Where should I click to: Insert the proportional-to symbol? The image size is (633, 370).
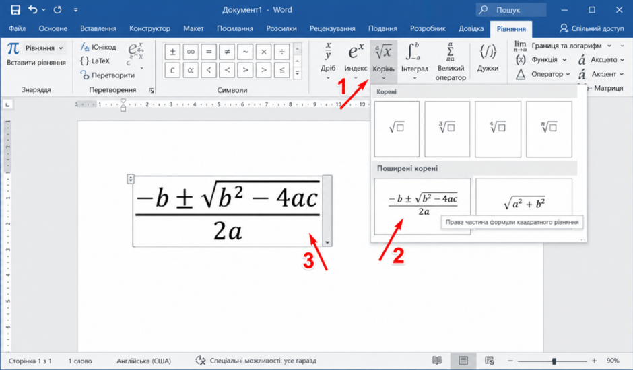191,70
